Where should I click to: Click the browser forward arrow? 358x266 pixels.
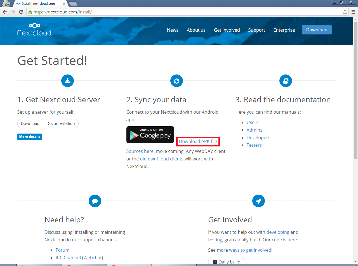pyautogui.click(x=13, y=12)
